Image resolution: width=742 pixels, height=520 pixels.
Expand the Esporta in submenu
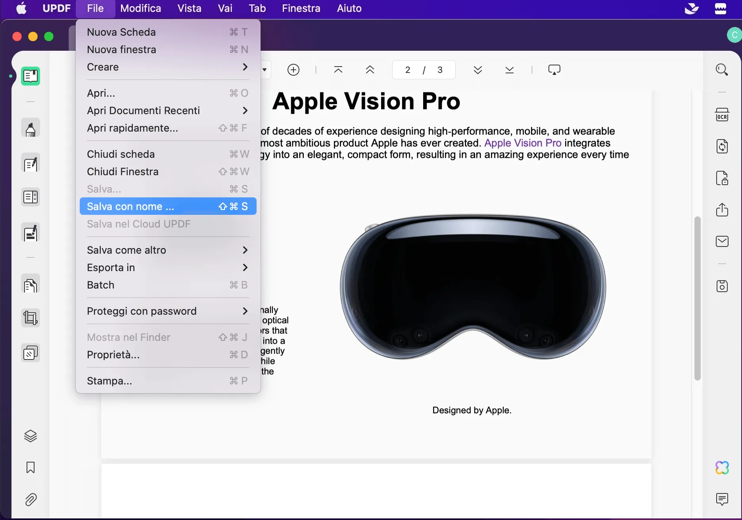[x=168, y=268]
